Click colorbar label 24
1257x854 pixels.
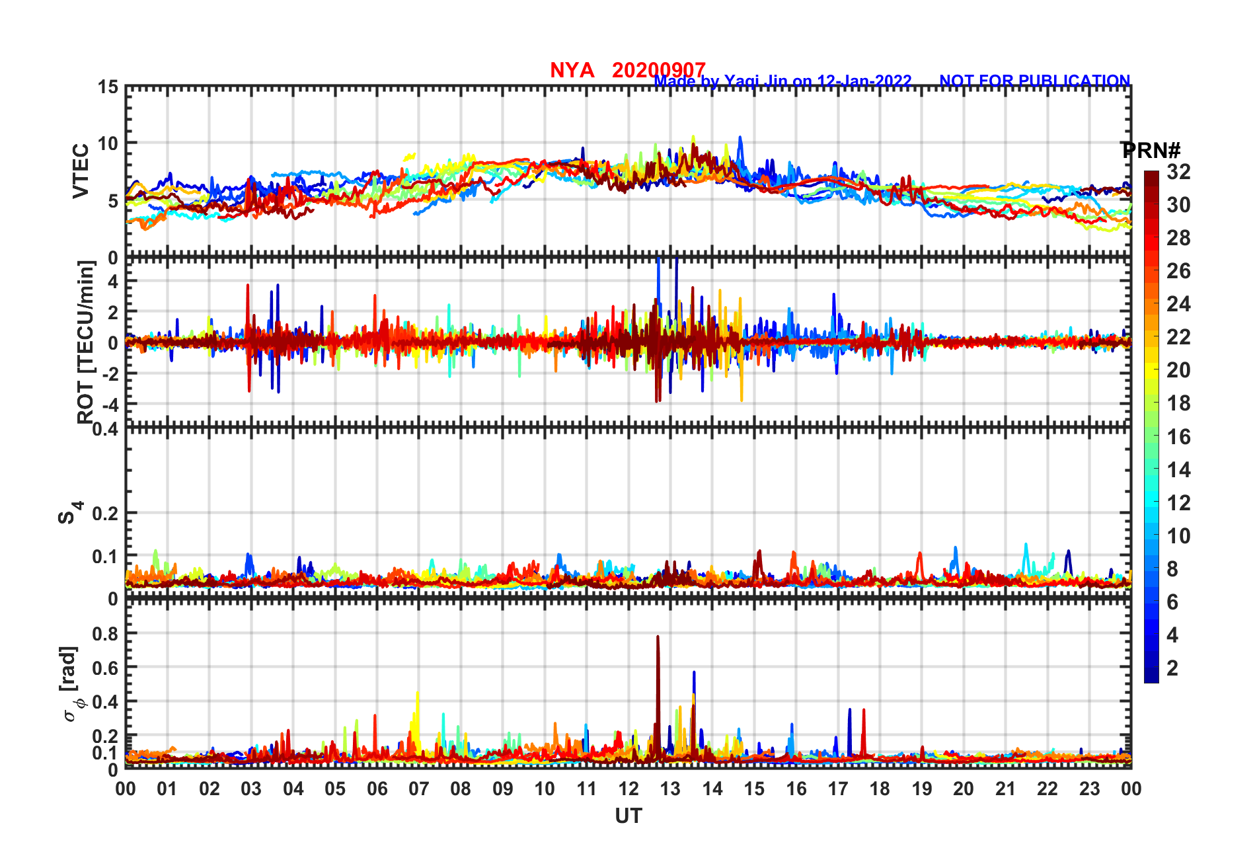(x=1178, y=304)
